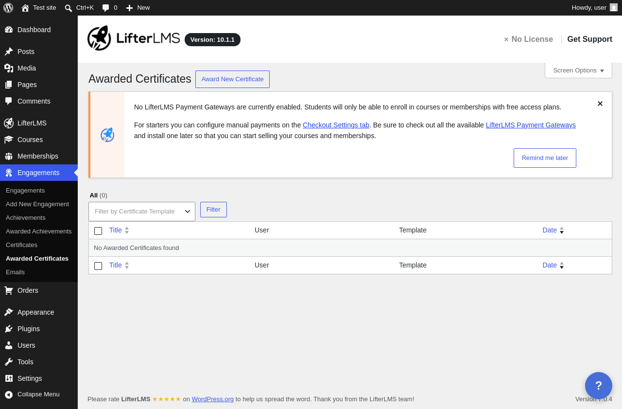Sort by Title in the header row

(119, 230)
